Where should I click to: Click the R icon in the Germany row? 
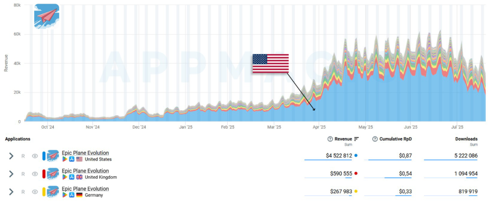[23, 192]
